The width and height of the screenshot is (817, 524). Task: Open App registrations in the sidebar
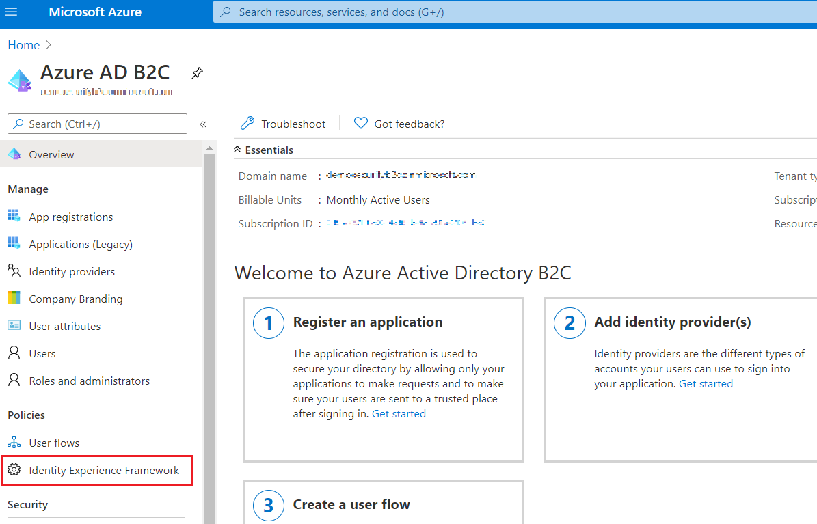click(70, 217)
